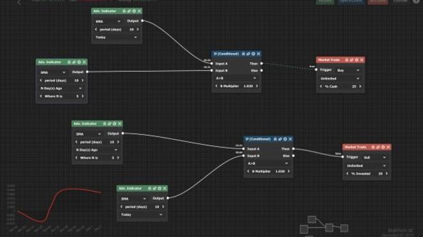This screenshot has width=423, height=237.
Task: Increase period (days) on bottommost Adv. Indicator
Action: click(x=163, y=207)
